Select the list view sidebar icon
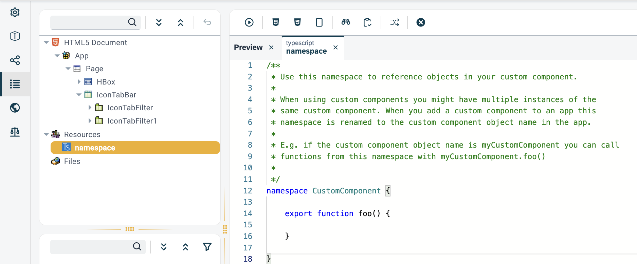 coord(15,84)
